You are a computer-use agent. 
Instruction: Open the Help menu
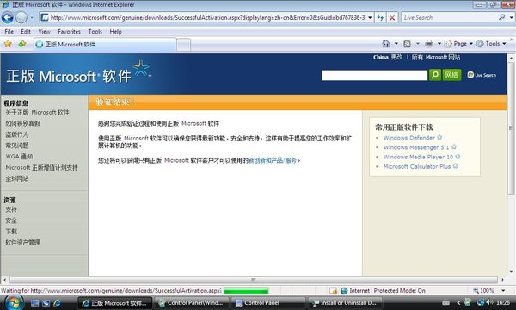click(115, 32)
